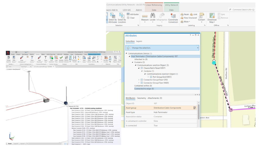259x147 pixels.
Task: Select the Attached to (0) row
Action: pos(141,59)
